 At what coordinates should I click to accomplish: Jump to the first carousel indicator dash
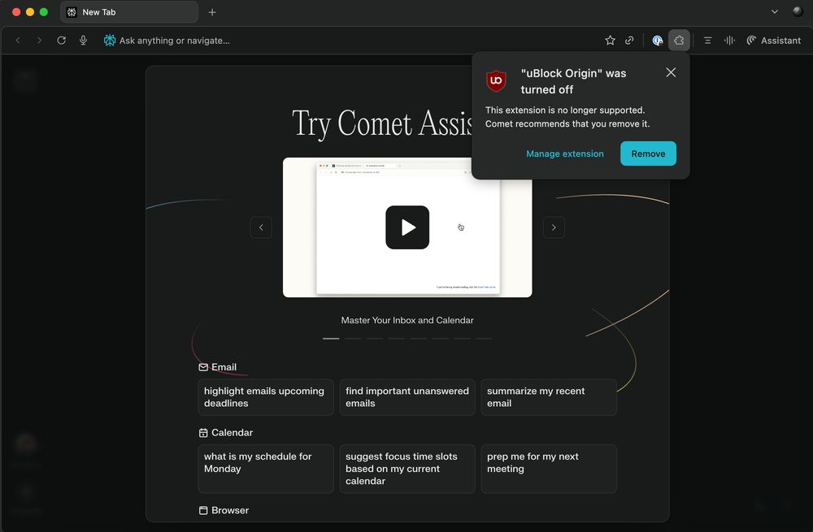[331, 338]
